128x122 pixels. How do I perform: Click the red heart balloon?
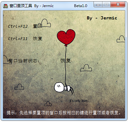pos(66,37)
